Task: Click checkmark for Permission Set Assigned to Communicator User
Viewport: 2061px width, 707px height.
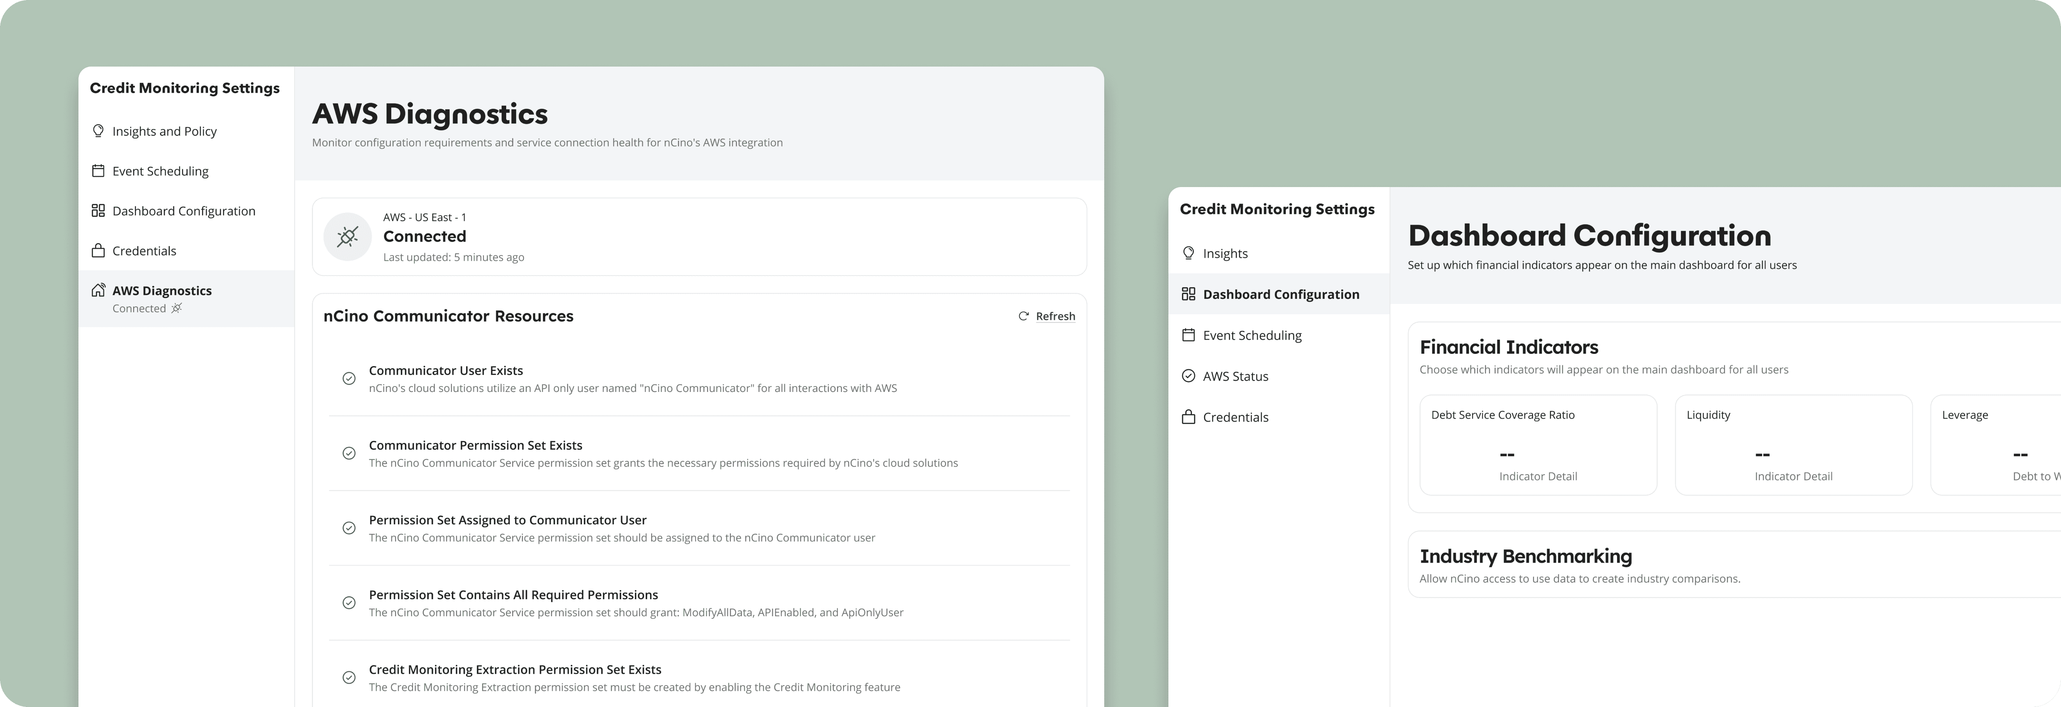Action: coord(349,528)
